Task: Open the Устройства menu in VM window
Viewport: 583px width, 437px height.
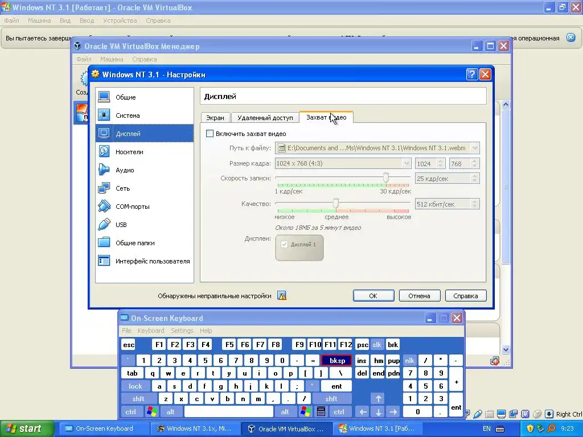Action: pyautogui.click(x=120, y=20)
